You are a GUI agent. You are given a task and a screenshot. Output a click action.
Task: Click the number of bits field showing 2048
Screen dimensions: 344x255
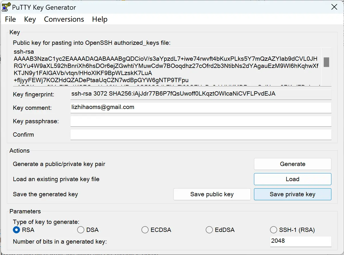[x=301, y=241]
